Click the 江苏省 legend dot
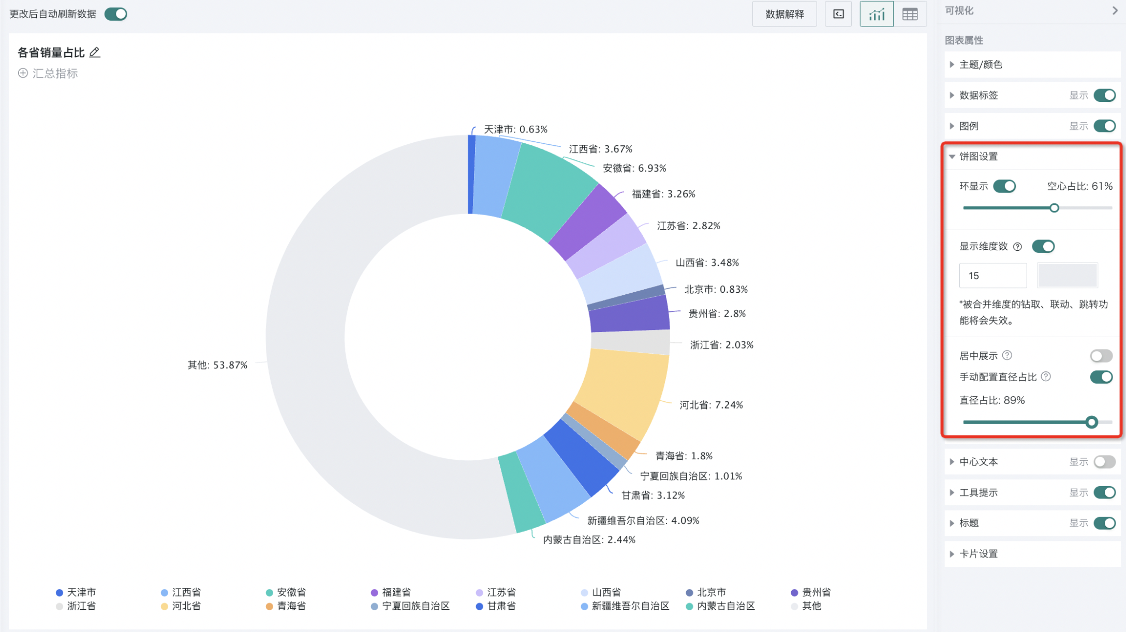Screen dimensions: 1126x632 pyautogui.click(x=480, y=593)
